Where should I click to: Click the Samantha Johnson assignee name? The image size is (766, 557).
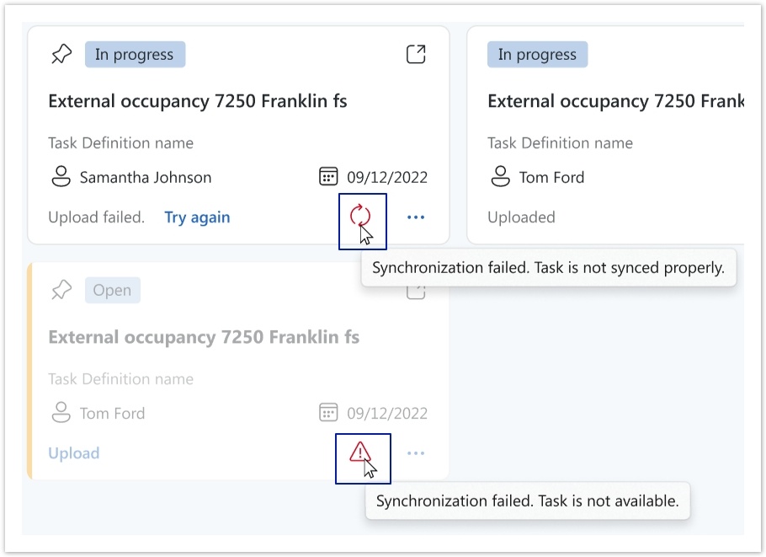pyautogui.click(x=146, y=178)
